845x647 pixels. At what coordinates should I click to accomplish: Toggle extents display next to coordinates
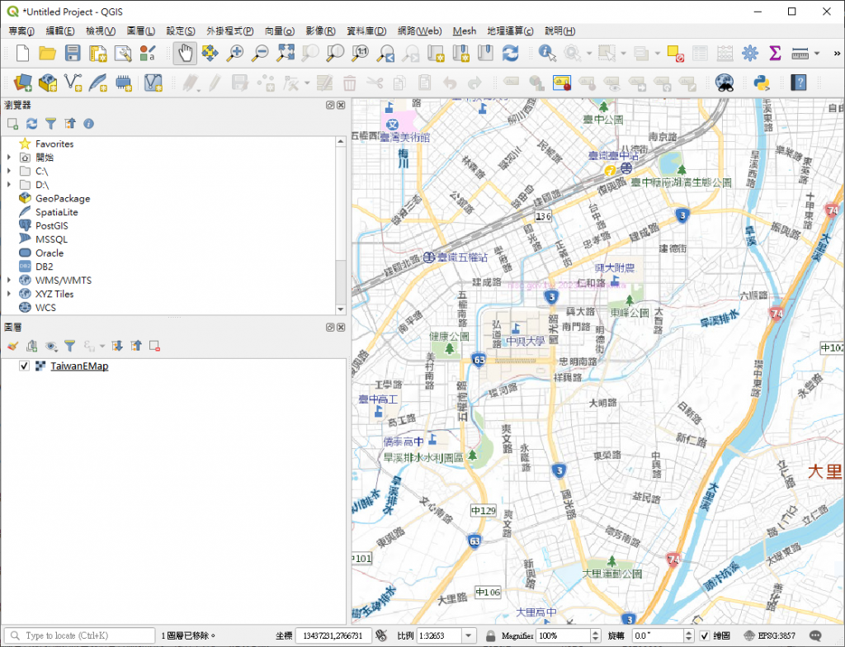[x=381, y=635]
